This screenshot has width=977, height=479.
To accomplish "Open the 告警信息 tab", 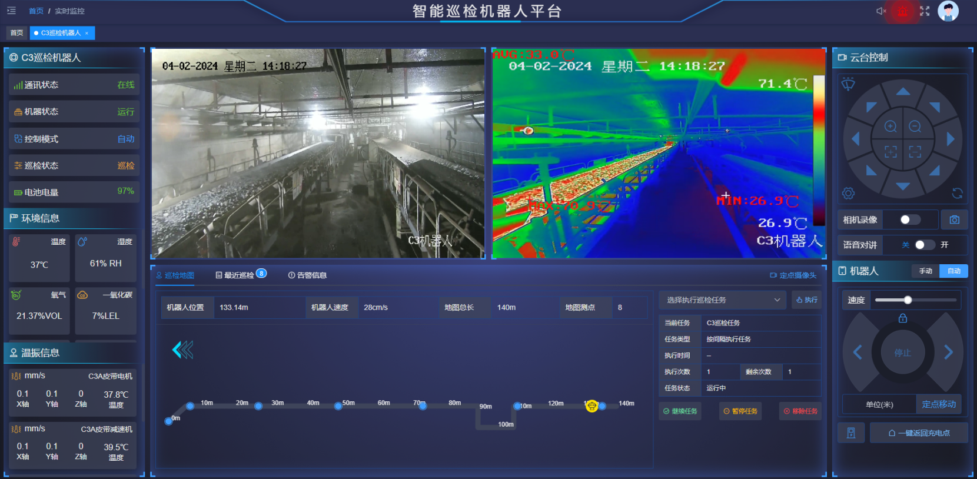I will point(307,275).
